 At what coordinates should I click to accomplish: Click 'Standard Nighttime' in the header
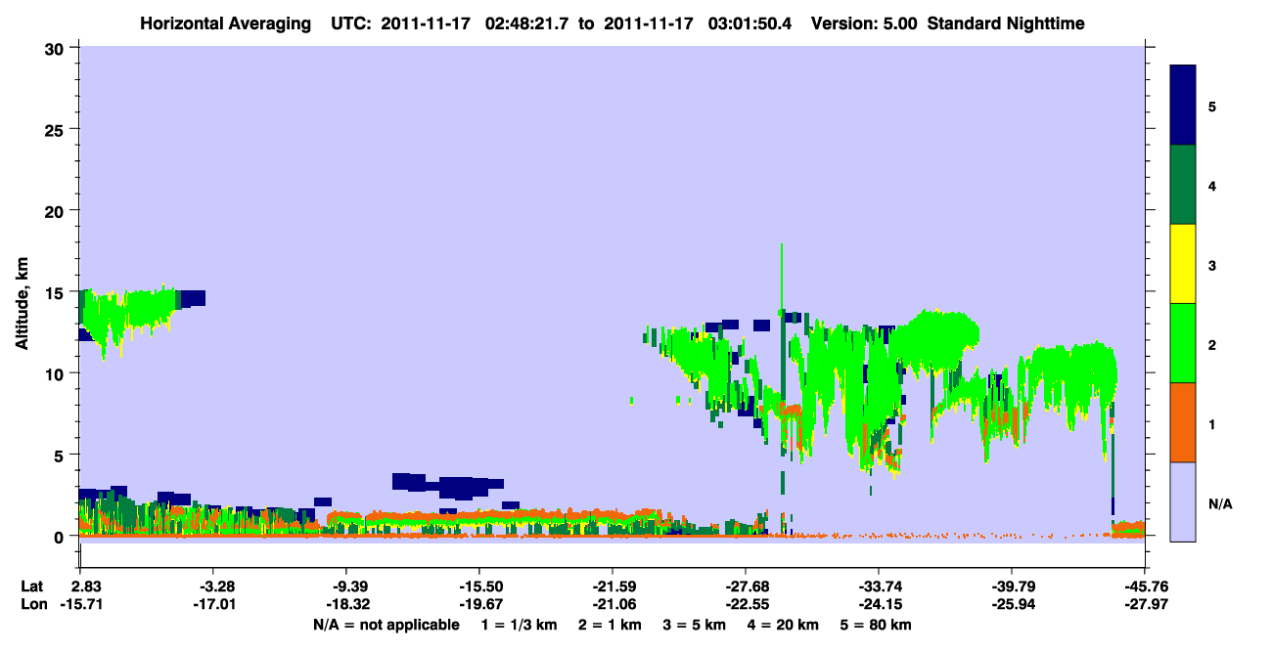click(1006, 23)
